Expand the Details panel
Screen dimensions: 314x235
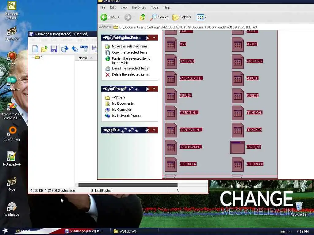[x=154, y=130]
